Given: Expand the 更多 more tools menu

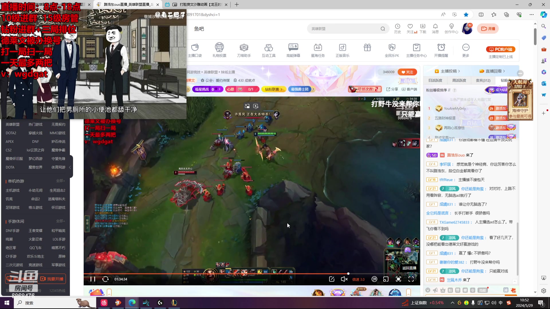Looking at the screenshot, I should click(466, 50).
